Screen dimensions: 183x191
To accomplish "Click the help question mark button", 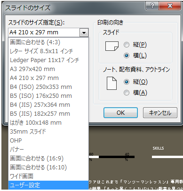I will pos(152,6).
